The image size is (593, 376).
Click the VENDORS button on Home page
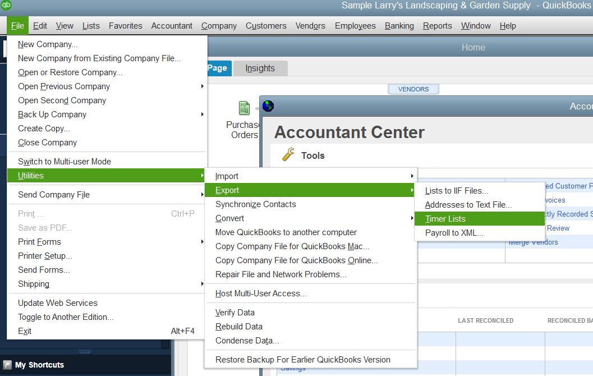point(413,89)
